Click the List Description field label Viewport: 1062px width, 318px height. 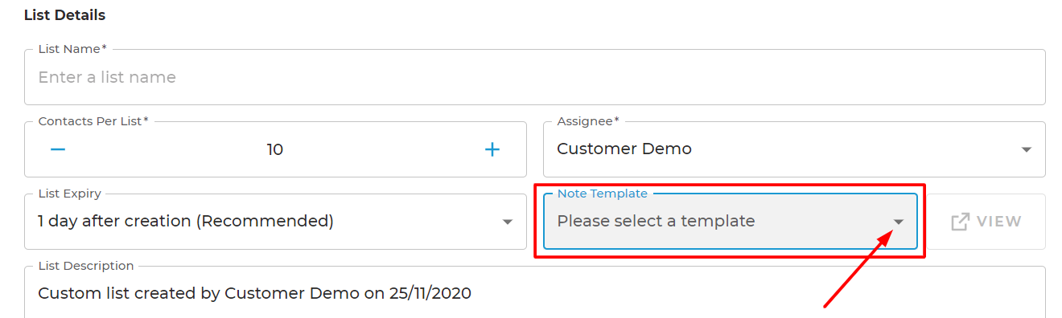(86, 266)
